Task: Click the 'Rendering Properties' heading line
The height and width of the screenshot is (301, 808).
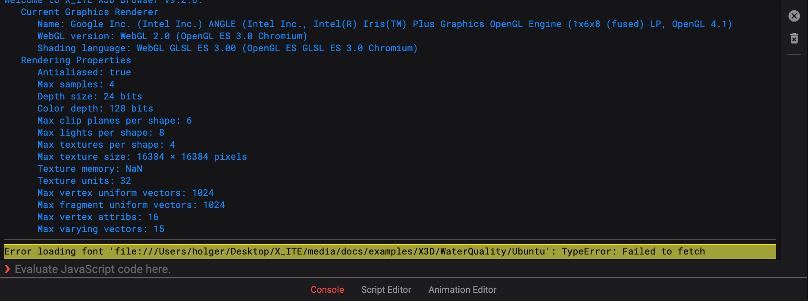Action: (76, 60)
